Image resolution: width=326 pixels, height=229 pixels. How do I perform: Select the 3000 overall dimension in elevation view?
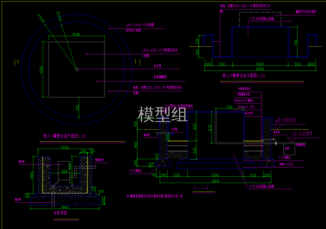coord(260,69)
